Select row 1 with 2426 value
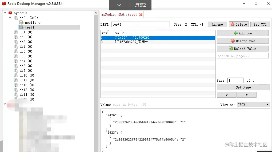 (158, 38)
